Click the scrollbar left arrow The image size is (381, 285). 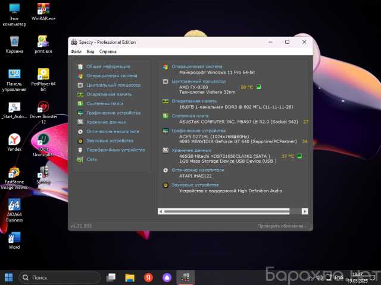160,211
